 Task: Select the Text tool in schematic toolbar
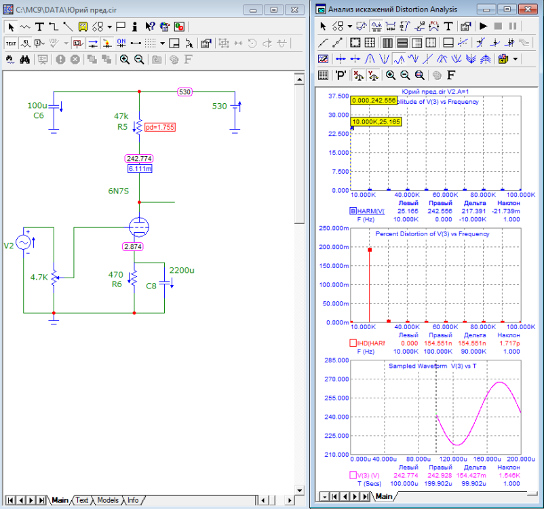39,26
